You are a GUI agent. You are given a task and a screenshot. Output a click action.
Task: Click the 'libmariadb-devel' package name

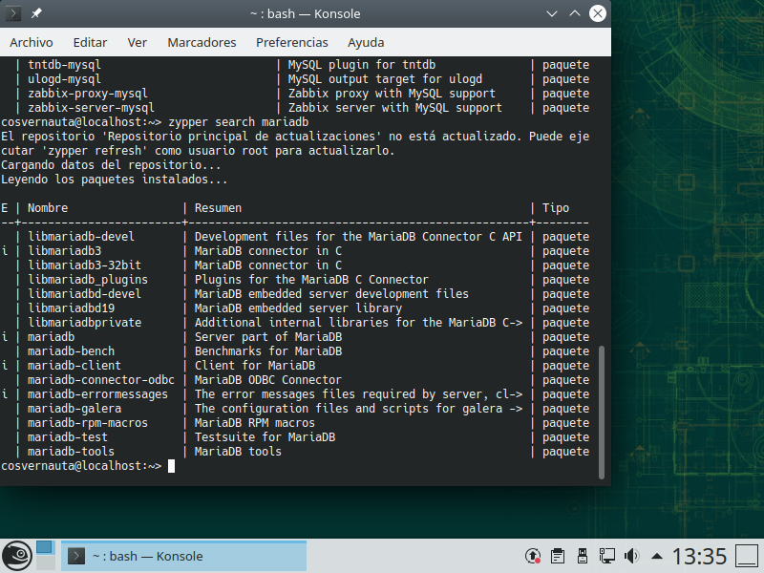tap(81, 236)
